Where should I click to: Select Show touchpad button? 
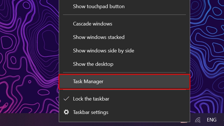(x=124, y=6)
